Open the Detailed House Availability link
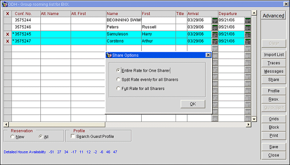Screen dimensions: 290x165 coord(25,152)
